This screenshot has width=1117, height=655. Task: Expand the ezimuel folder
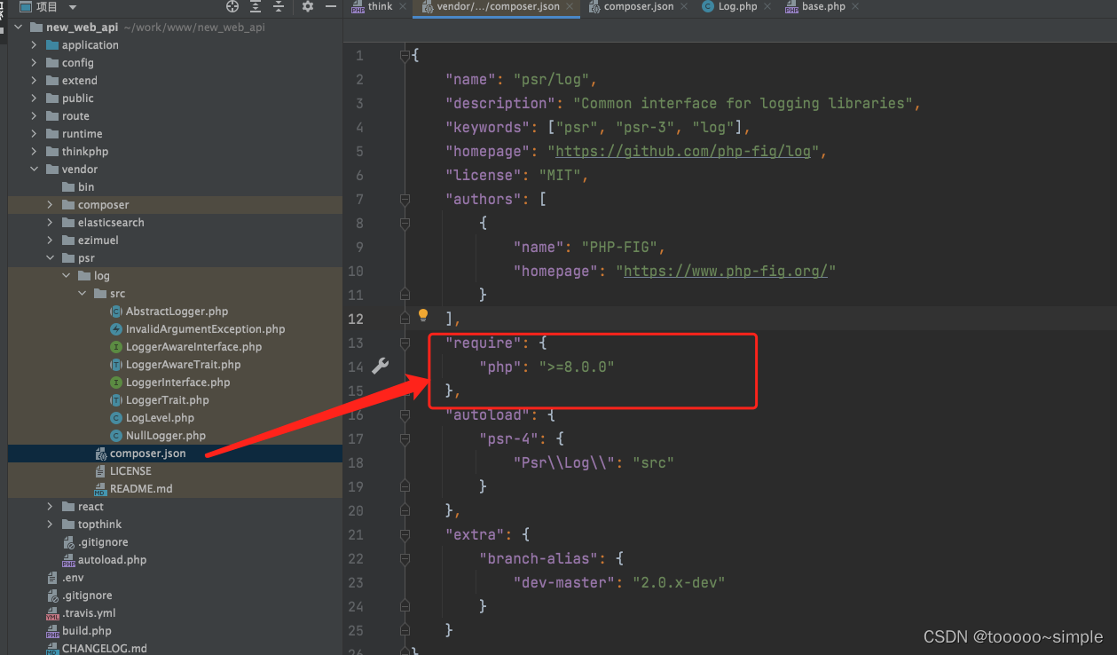coord(51,241)
